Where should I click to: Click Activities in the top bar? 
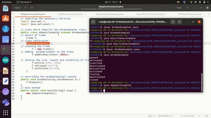coord(7,2)
